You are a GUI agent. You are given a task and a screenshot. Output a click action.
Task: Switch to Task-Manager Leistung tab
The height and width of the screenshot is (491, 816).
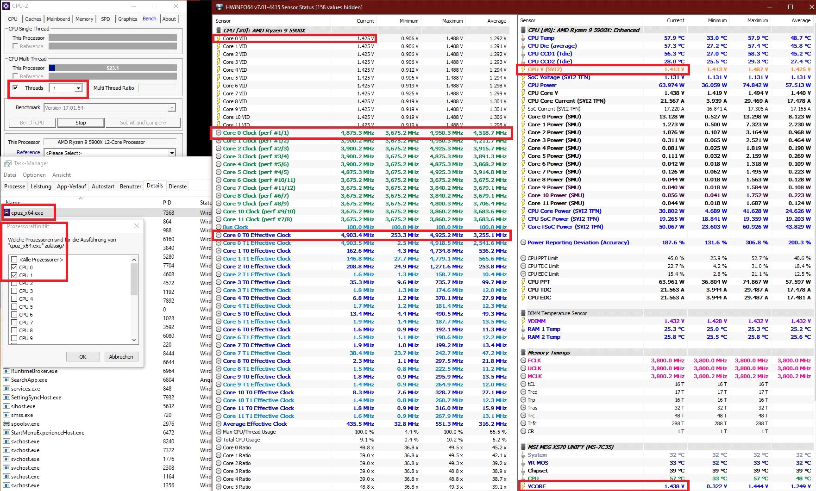(41, 186)
